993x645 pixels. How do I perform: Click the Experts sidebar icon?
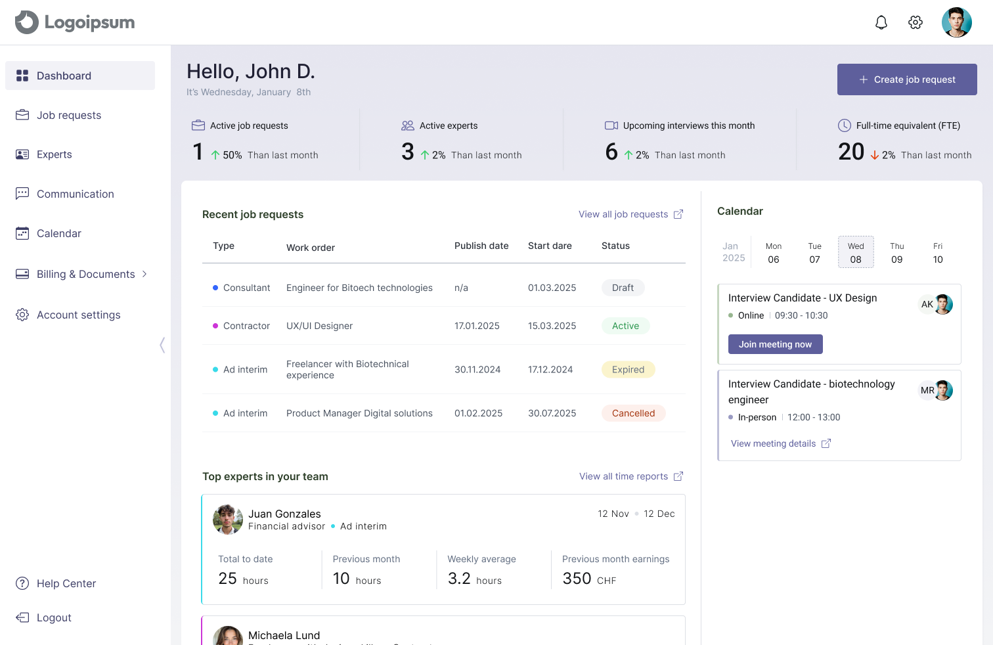pos(22,154)
